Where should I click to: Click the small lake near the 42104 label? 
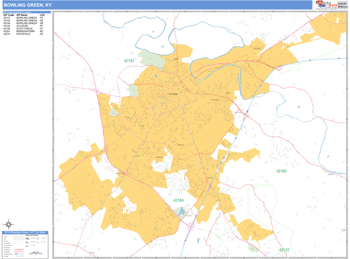[181, 212]
